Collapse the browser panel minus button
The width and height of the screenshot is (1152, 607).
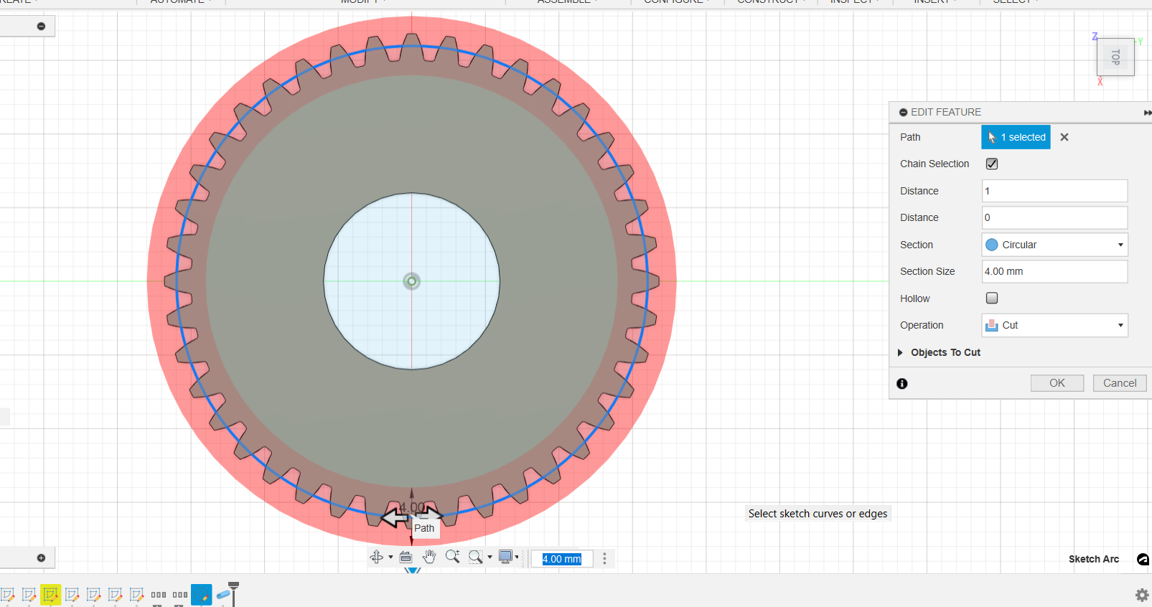click(x=41, y=27)
